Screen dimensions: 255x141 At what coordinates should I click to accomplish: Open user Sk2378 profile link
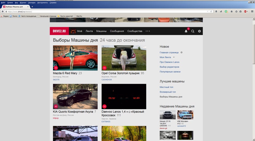coord(56,80)
